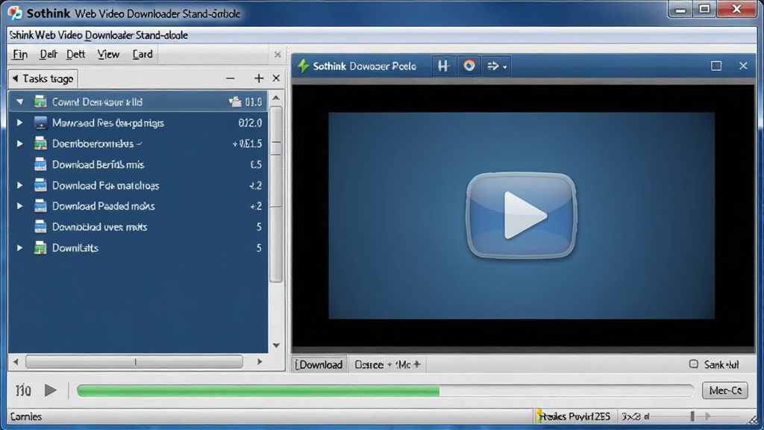Close the Tasks panel with its X
This screenshot has height=430, width=764.
[x=276, y=78]
